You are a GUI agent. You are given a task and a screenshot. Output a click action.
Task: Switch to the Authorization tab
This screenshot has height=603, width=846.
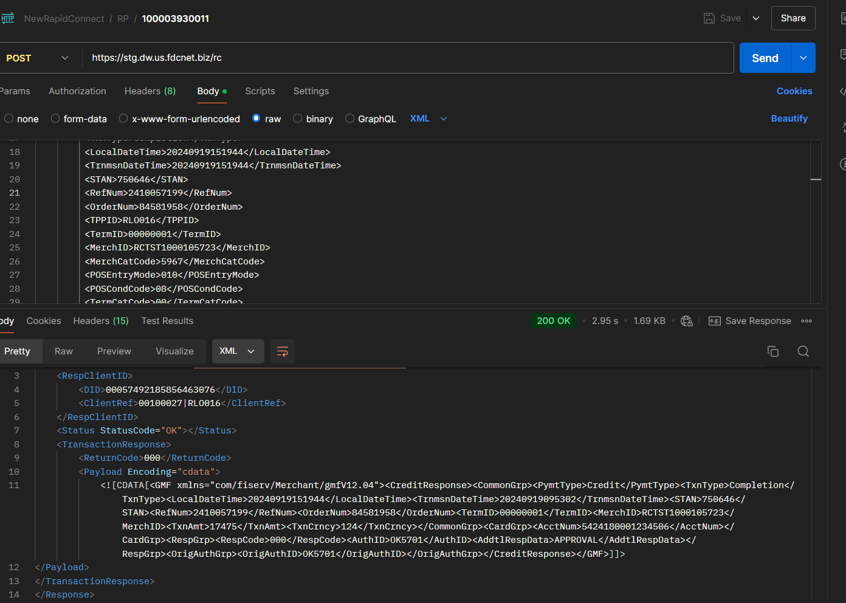pyautogui.click(x=77, y=91)
